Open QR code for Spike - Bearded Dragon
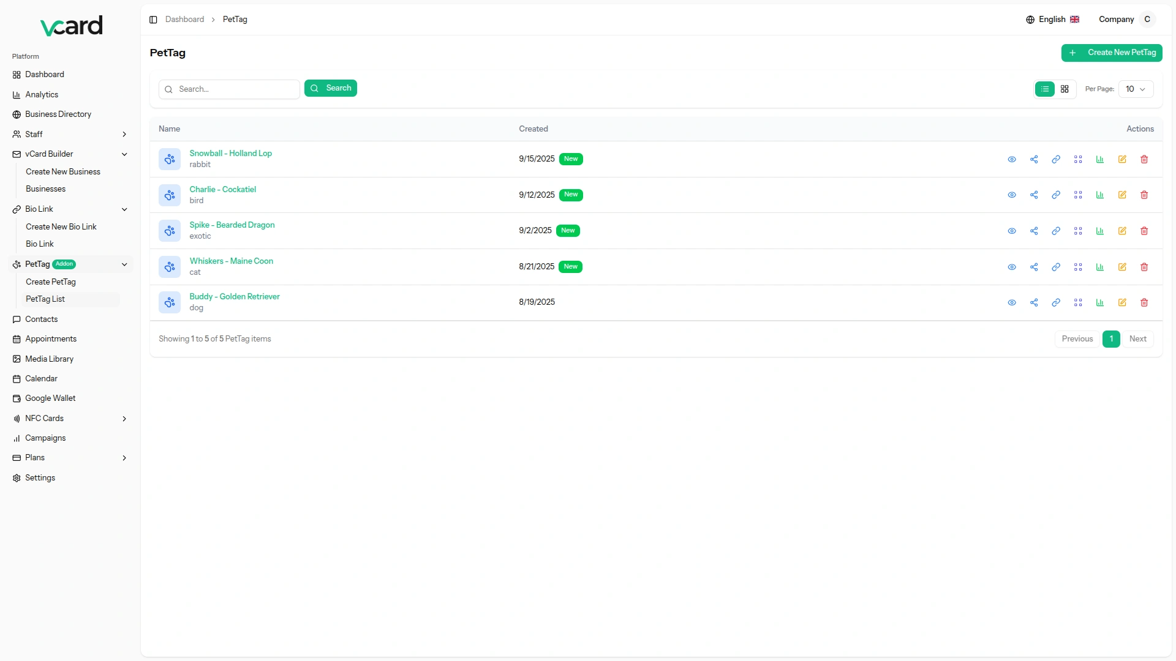Viewport: 1176px width, 661px height. click(x=1078, y=231)
